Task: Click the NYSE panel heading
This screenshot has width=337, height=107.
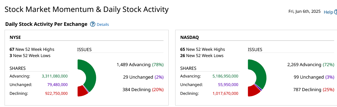Action: (x=15, y=37)
